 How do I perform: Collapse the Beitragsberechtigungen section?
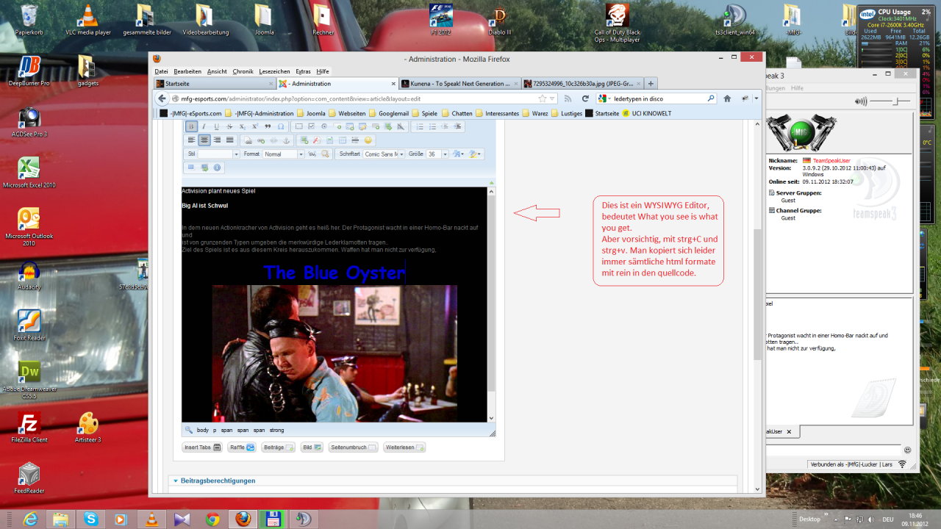click(x=176, y=481)
